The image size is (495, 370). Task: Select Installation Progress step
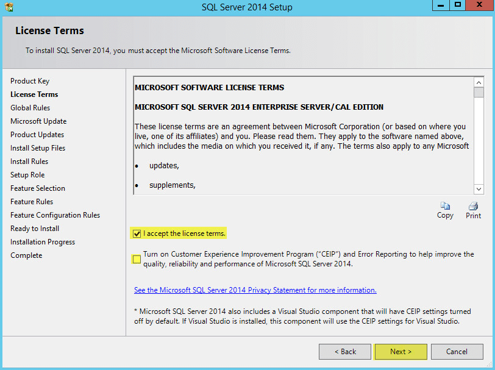coord(43,242)
